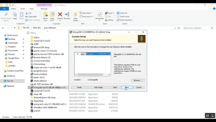The width and height of the screenshot is (216, 122).
Task: Switch to the Home ribbon tab
Action: (13, 9)
